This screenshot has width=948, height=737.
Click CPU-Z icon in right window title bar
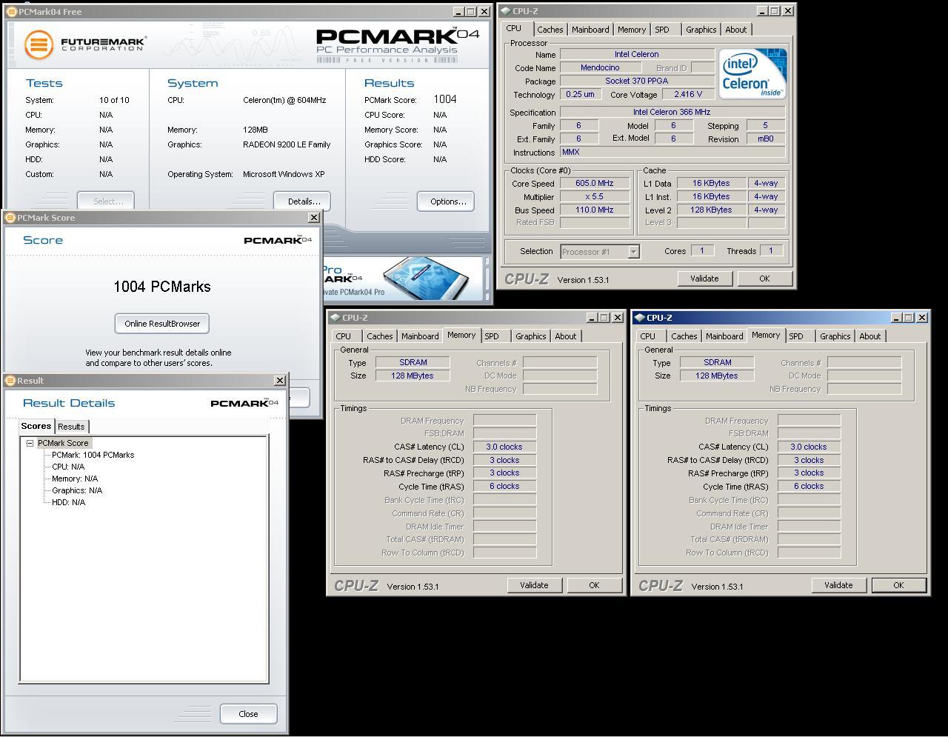(x=639, y=318)
